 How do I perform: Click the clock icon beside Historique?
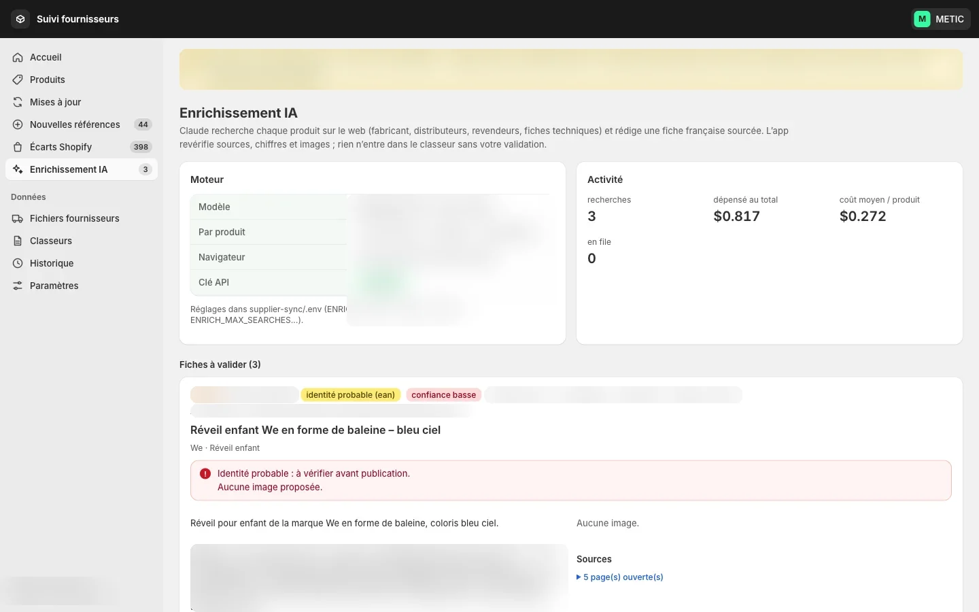pyautogui.click(x=18, y=263)
